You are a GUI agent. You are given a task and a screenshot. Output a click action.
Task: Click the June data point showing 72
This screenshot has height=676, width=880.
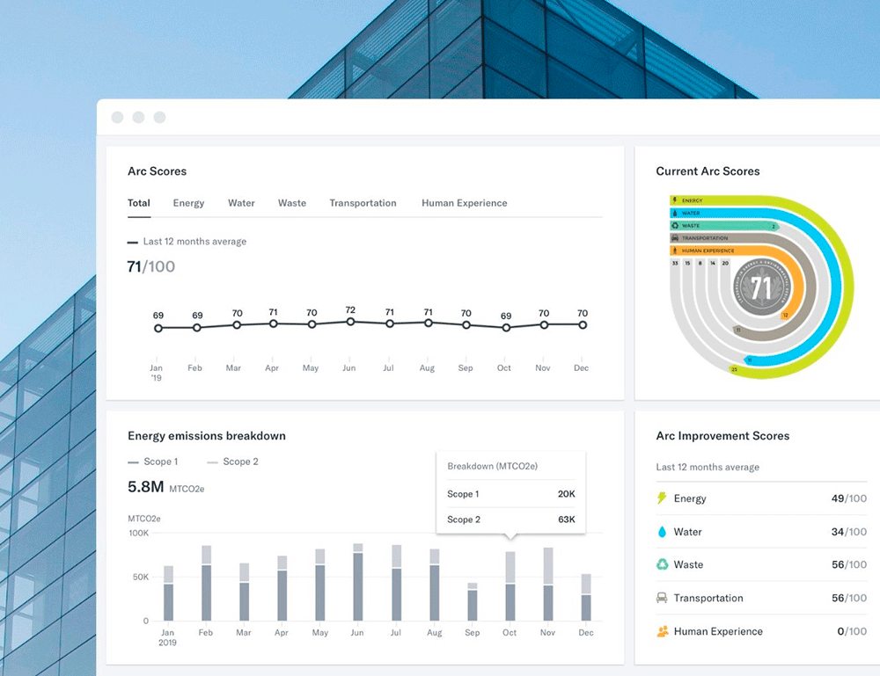[350, 322]
